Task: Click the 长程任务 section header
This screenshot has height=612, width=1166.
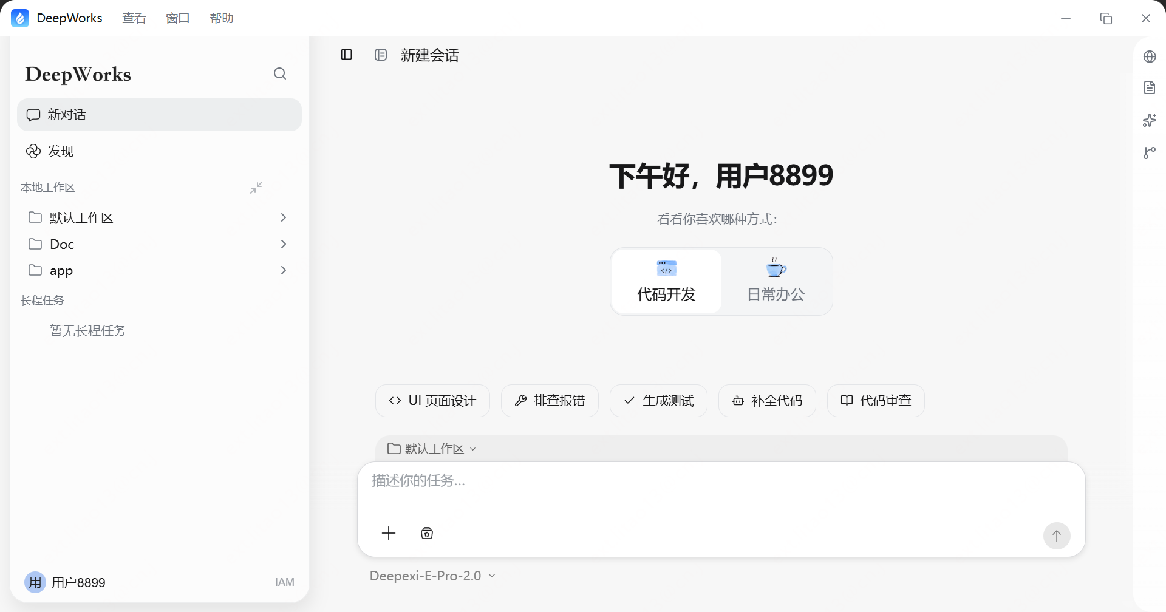Action: pos(43,301)
